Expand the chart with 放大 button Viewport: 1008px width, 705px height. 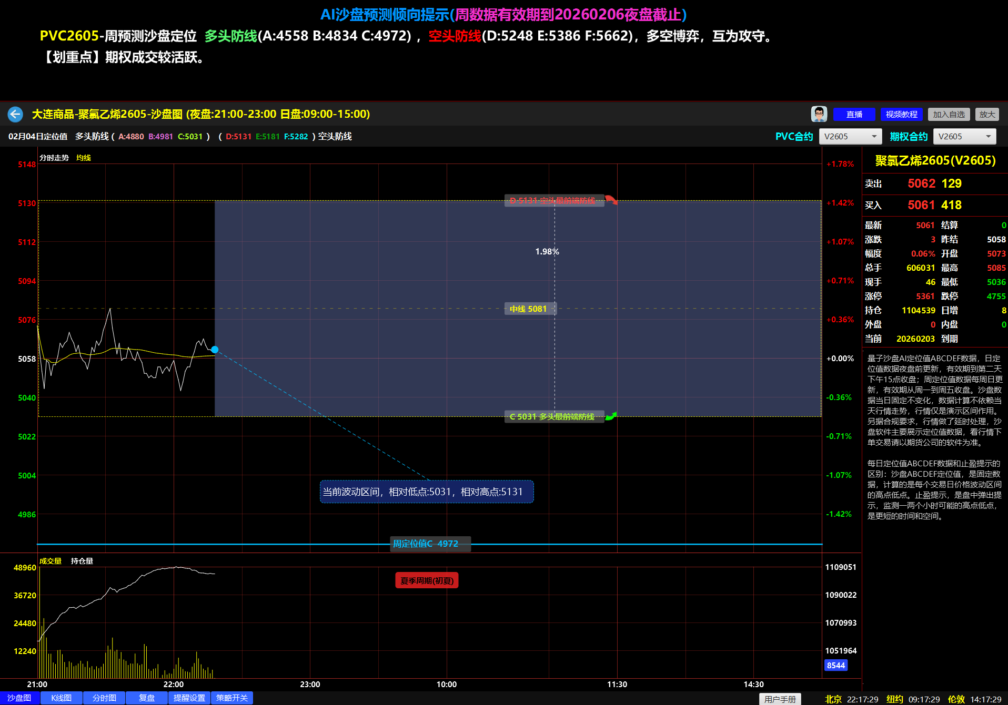987,114
